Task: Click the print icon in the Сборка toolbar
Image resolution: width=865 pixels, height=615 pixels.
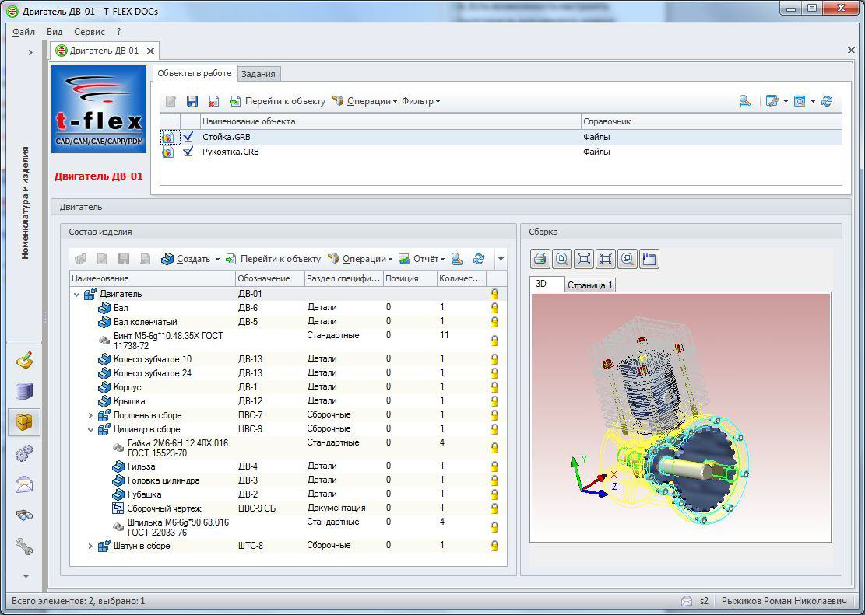Action: [x=540, y=259]
